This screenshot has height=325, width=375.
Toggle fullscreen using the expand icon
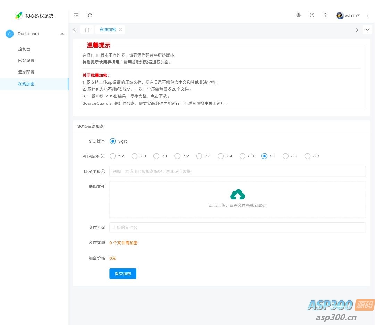(312, 15)
